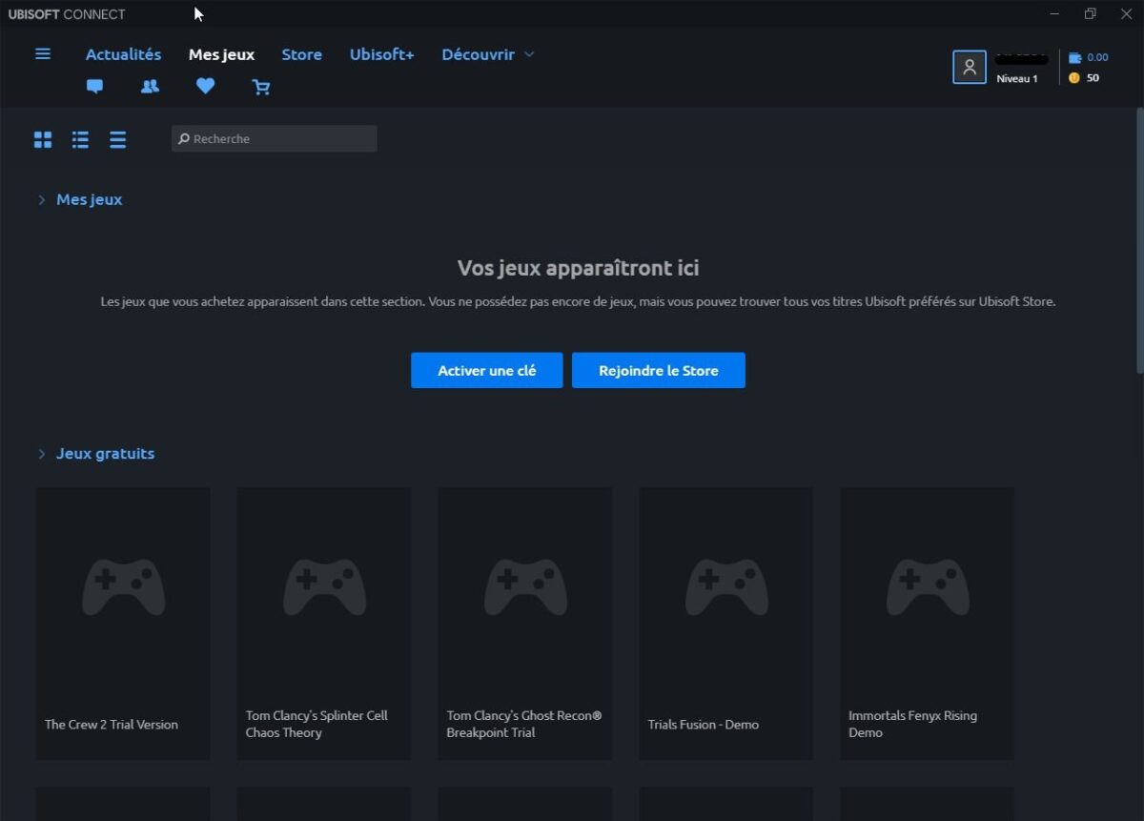This screenshot has width=1144, height=821.
Task: Click the Activer une clé button
Action: (x=486, y=370)
